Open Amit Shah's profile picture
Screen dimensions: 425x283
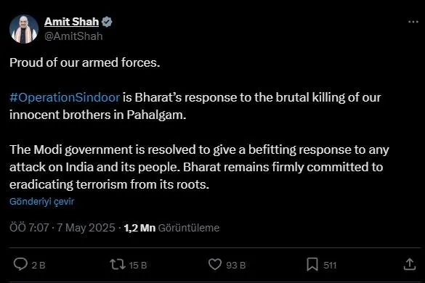tap(24, 29)
